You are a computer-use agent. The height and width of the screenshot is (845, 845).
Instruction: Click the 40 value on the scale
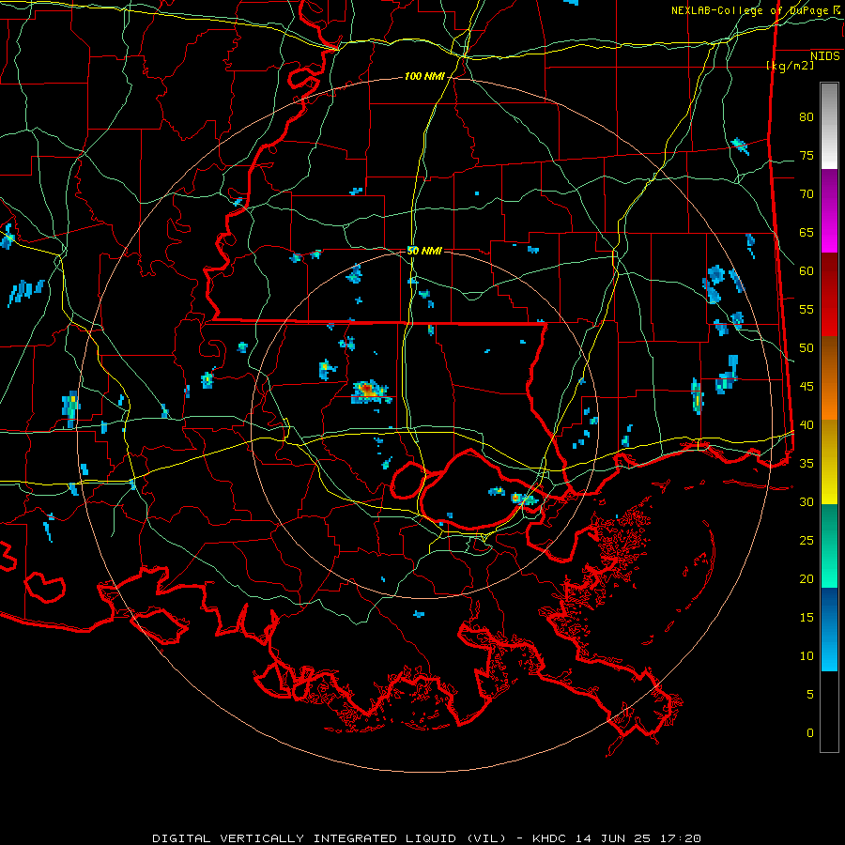point(807,424)
